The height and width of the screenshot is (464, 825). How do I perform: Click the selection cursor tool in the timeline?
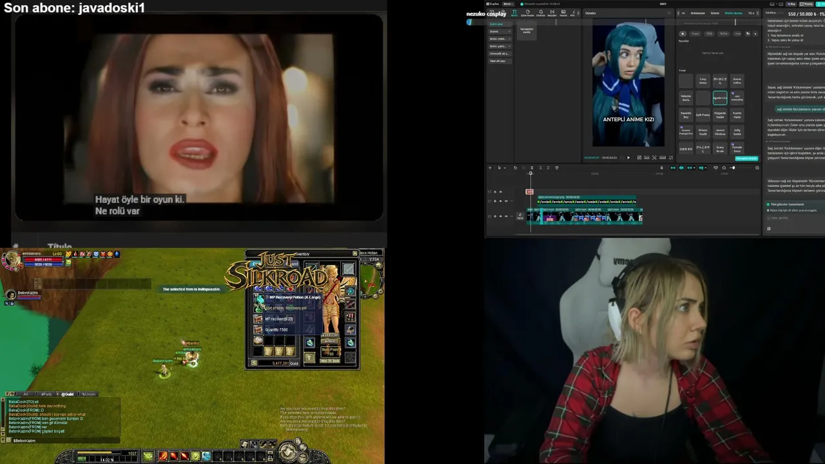499,168
